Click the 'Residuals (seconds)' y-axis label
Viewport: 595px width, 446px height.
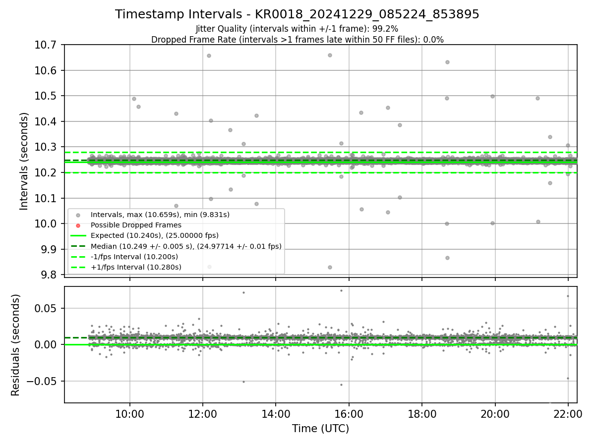pyautogui.click(x=16, y=345)
